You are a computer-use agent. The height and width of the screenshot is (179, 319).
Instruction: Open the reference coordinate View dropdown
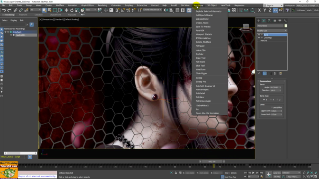pos(91,10)
